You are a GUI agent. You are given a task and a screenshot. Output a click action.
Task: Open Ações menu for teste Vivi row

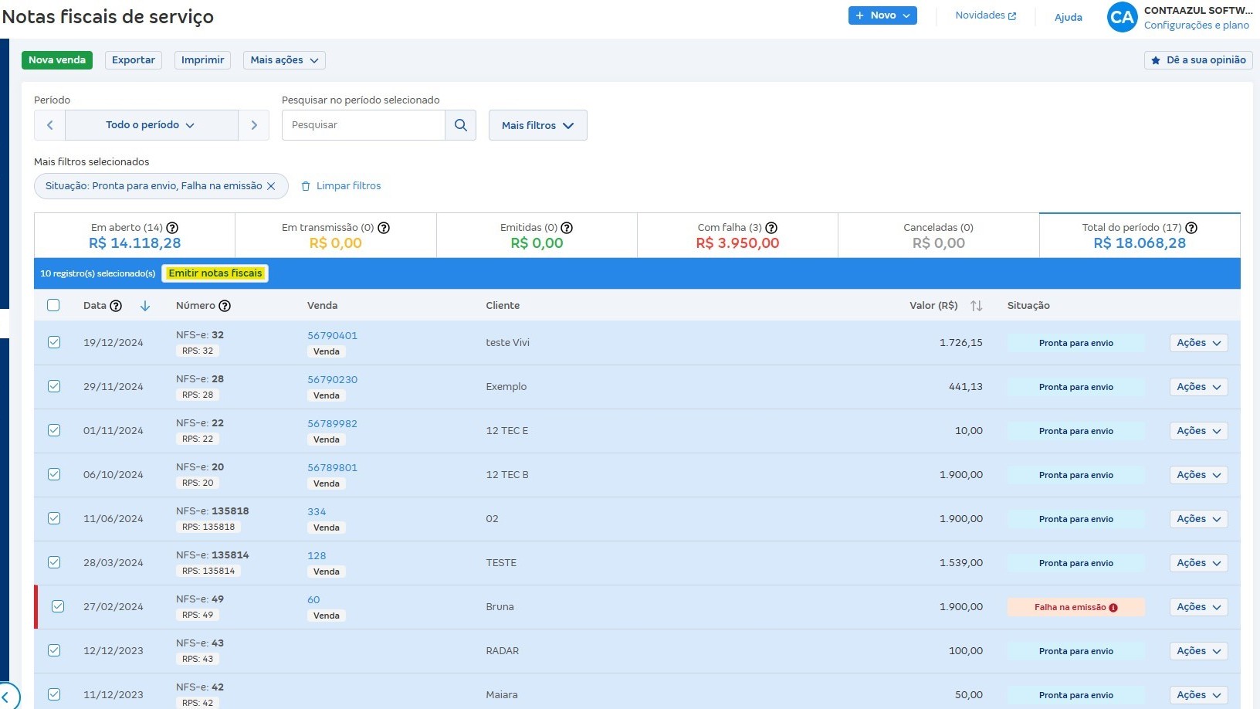[x=1198, y=343]
